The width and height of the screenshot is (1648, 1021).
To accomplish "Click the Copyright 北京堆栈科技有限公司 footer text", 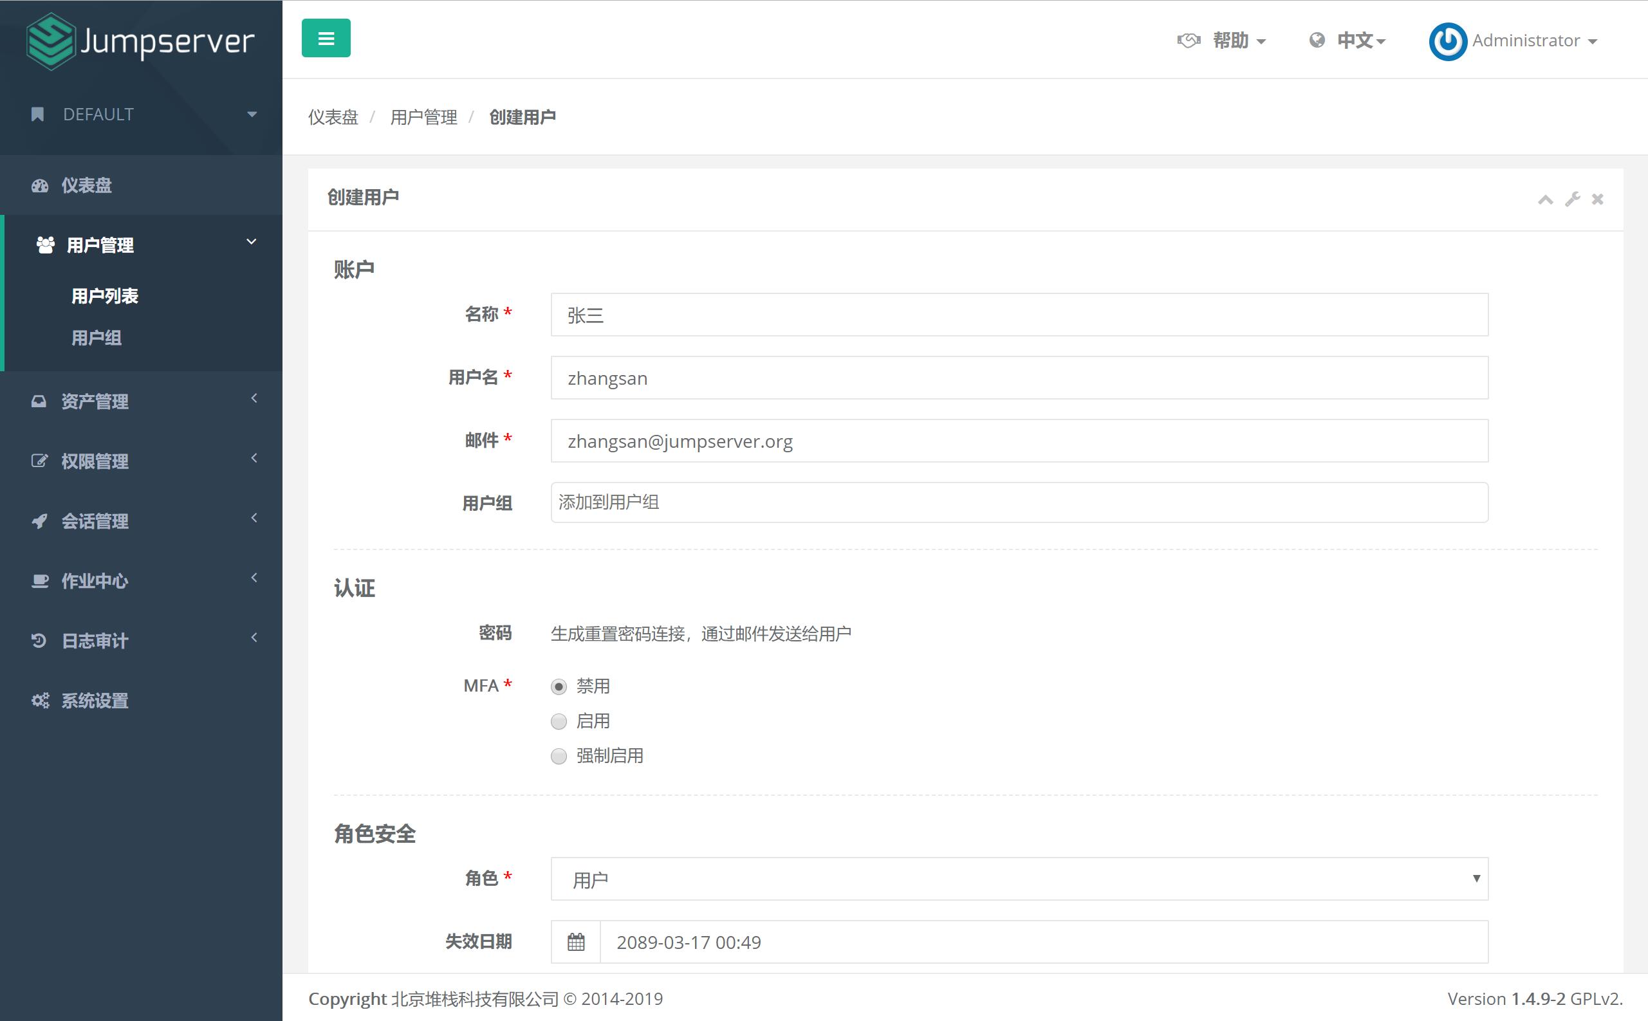I will tap(486, 998).
